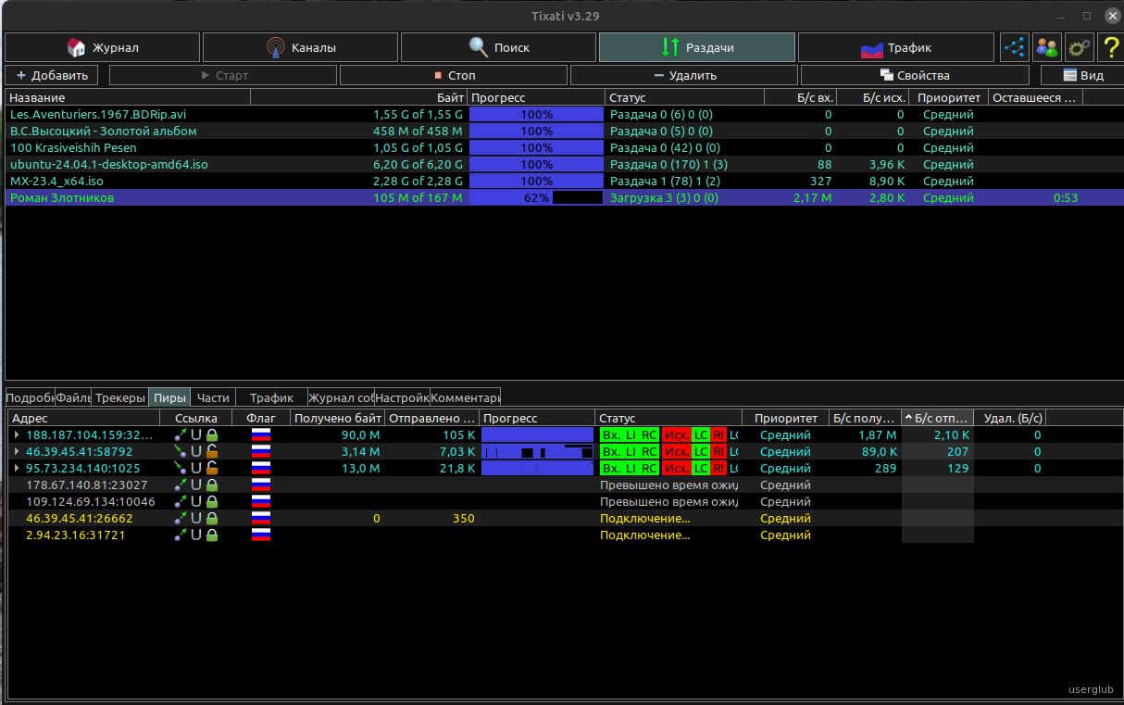Switch to the Журнал main section
This screenshot has height=705, width=1124.
click(102, 47)
